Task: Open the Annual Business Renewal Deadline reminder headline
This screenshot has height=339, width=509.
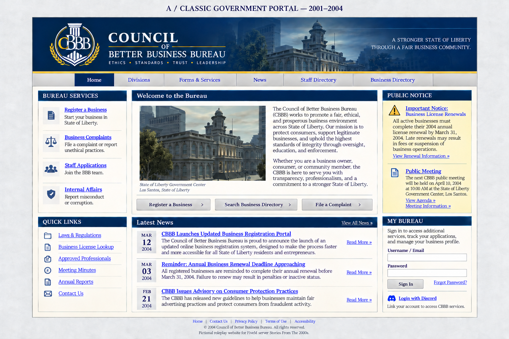Action: (x=233, y=264)
